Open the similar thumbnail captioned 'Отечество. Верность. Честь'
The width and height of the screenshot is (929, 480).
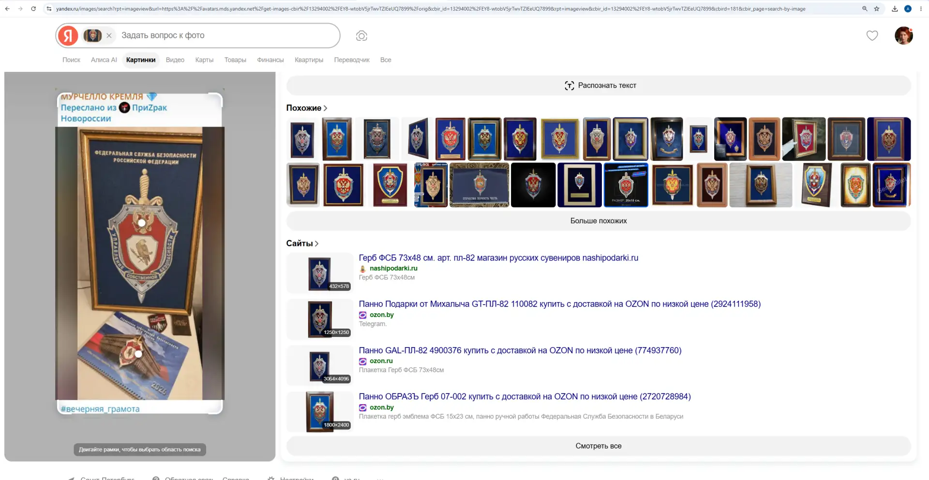[x=479, y=185]
